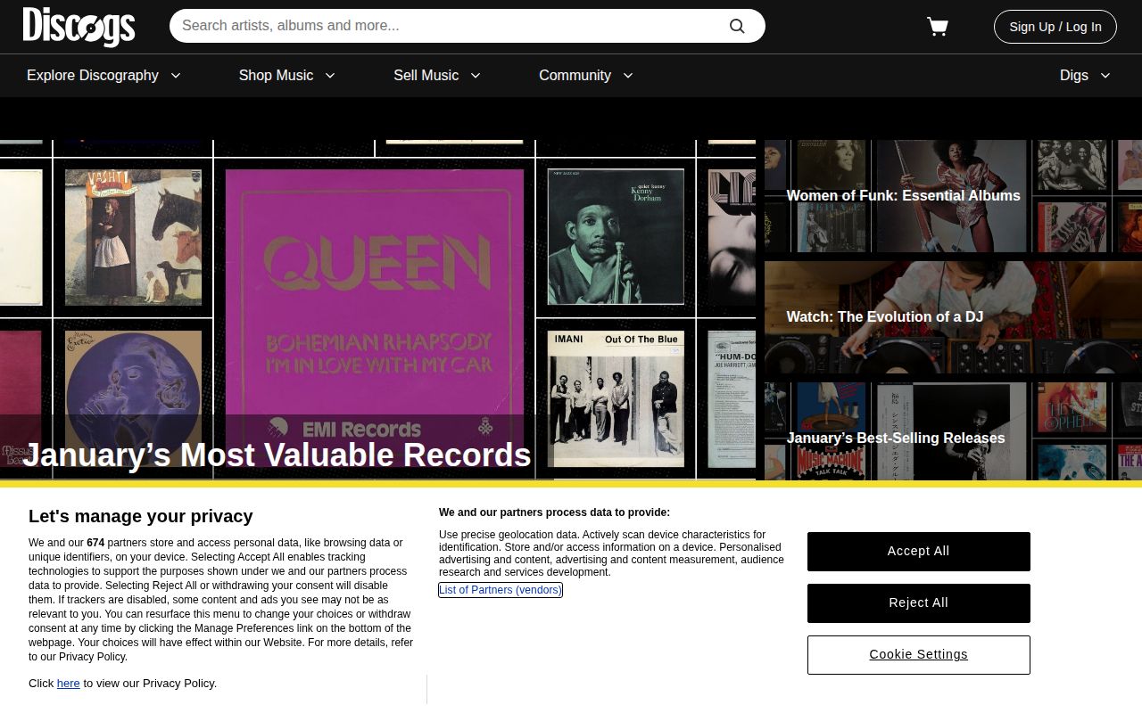Open Watch: The Evolution of a DJ
1142x713 pixels.
pyautogui.click(x=884, y=316)
